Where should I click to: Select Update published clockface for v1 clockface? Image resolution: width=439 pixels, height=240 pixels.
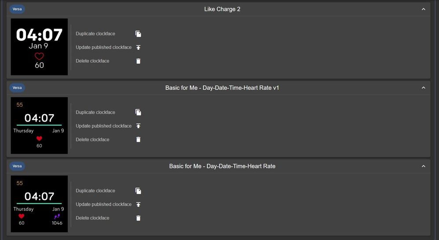pyautogui.click(x=103, y=126)
